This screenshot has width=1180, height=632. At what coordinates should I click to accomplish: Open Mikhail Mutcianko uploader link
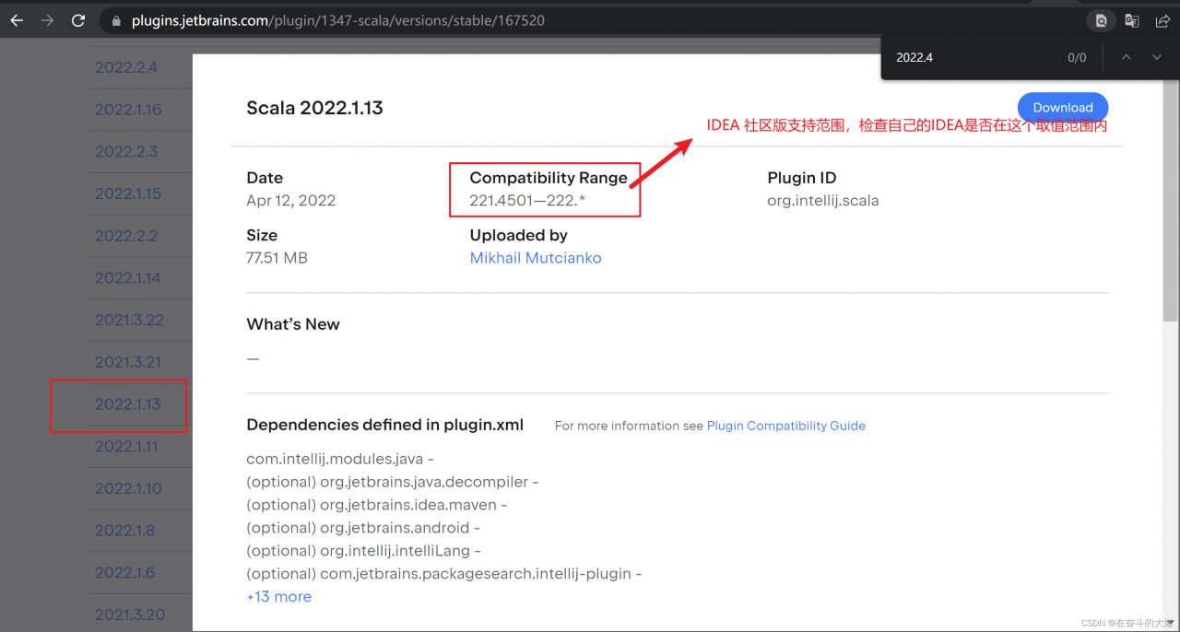[x=536, y=258]
